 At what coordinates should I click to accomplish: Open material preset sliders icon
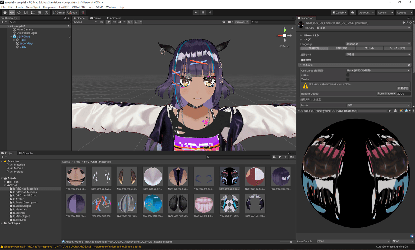pos(407,23)
